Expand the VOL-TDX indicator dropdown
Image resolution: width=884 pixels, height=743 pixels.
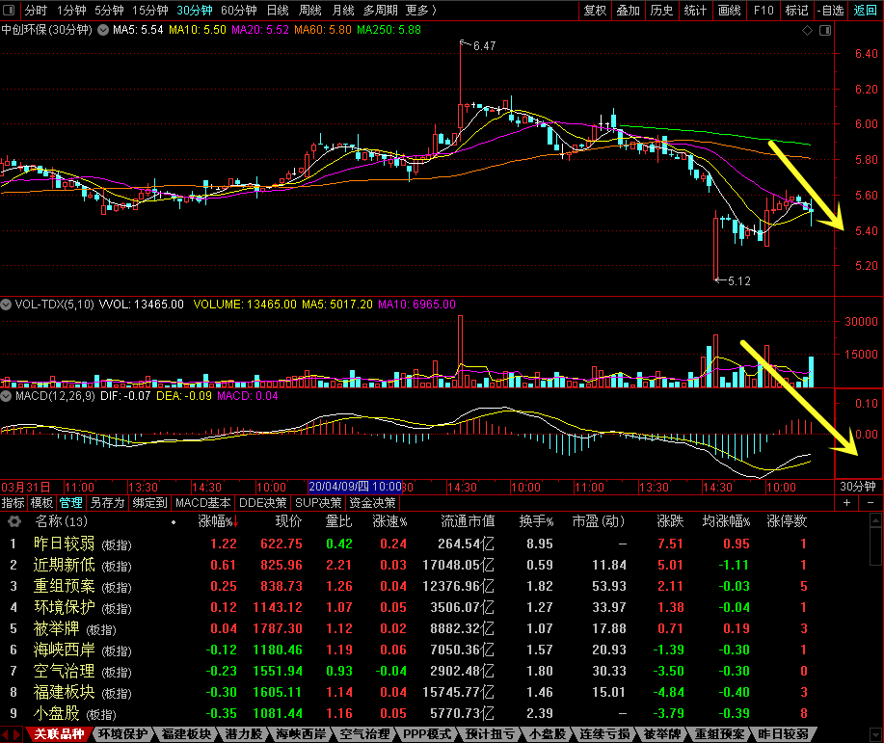pyautogui.click(x=6, y=305)
